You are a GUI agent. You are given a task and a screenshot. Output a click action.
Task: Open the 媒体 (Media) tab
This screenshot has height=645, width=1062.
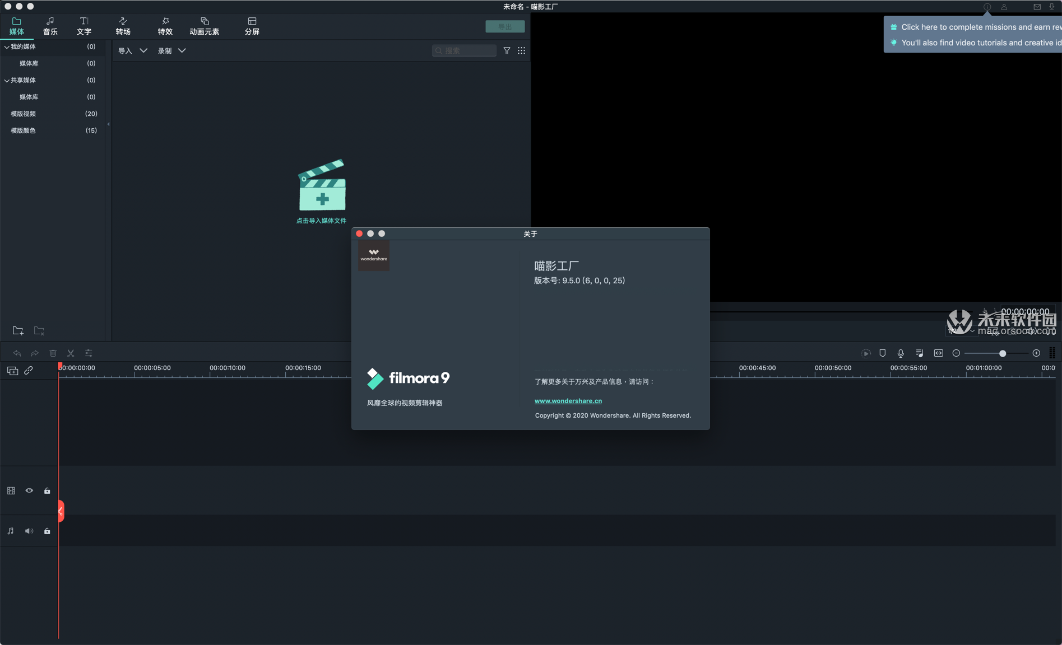pos(17,26)
